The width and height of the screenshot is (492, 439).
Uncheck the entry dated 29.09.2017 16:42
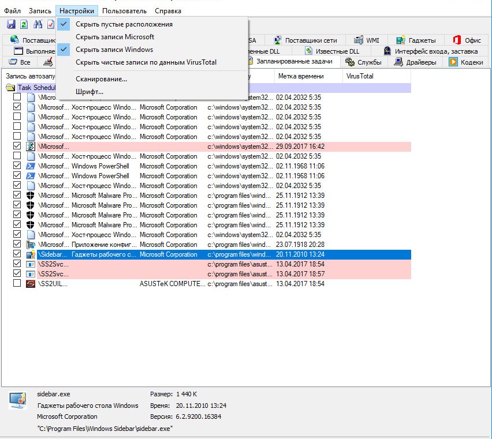pyautogui.click(x=17, y=146)
